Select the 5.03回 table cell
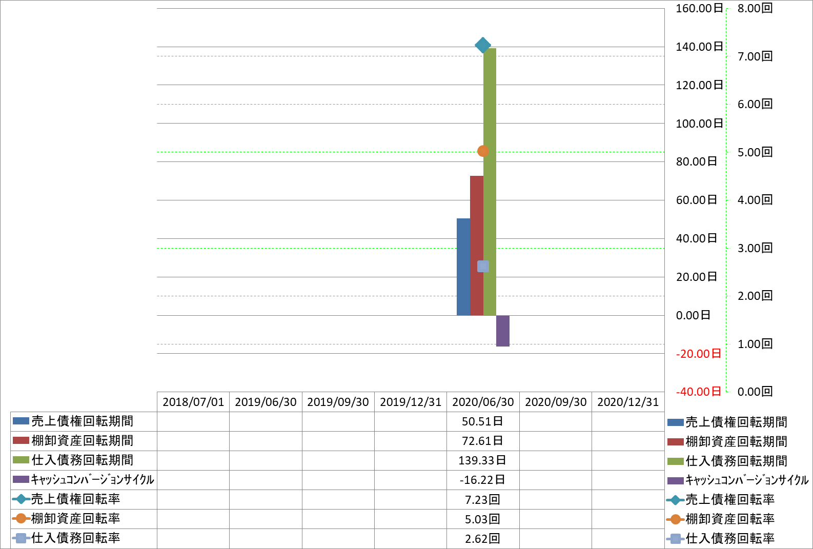Screen dimensions: 813x549 coord(483,519)
